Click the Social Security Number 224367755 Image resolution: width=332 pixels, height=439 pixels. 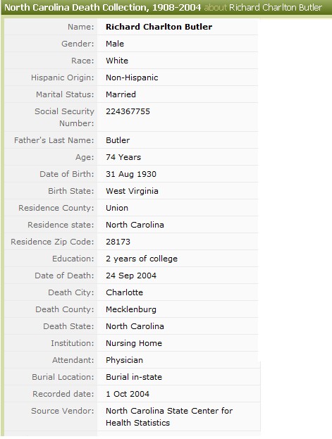coord(128,111)
